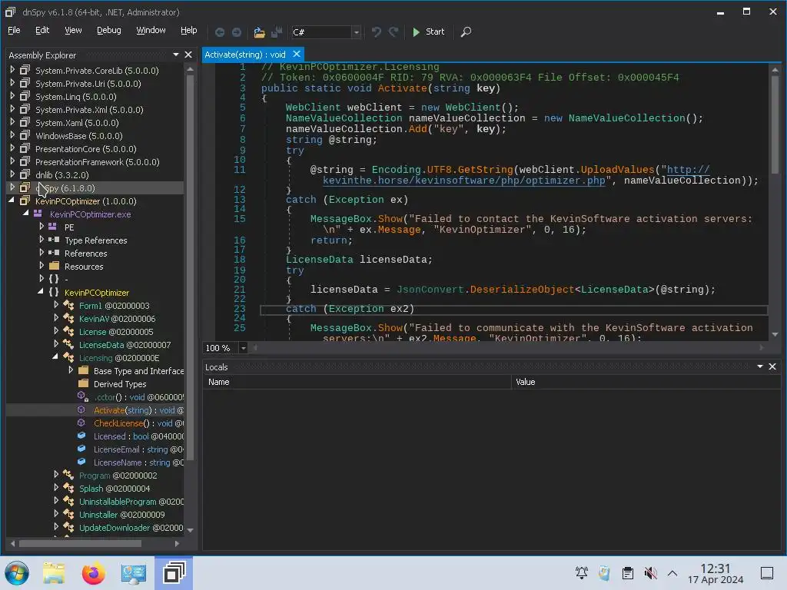Viewport: 787px width, 590px height.
Task: Click the Navigate Backward arrow icon
Action: coord(220,32)
